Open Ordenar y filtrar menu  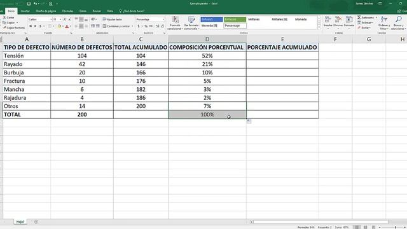[x=384, y=23]
